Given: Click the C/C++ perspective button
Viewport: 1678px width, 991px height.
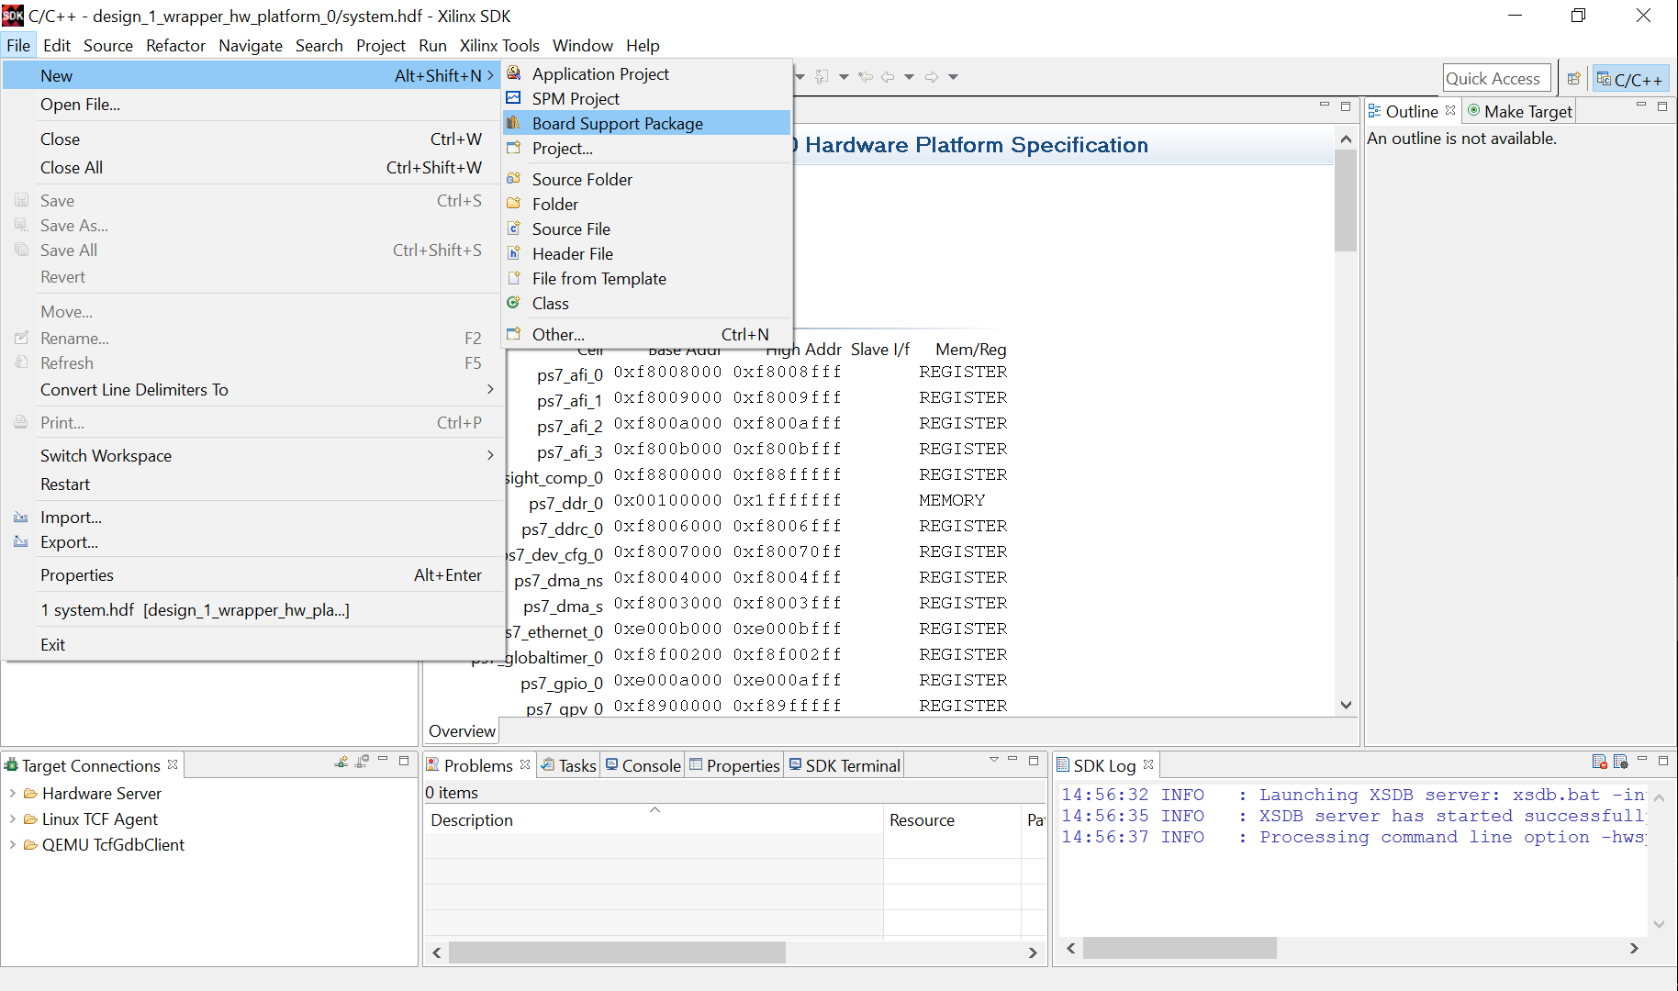Looking at the screenshot, I should pyautogui.click(x=1630, y=78).
